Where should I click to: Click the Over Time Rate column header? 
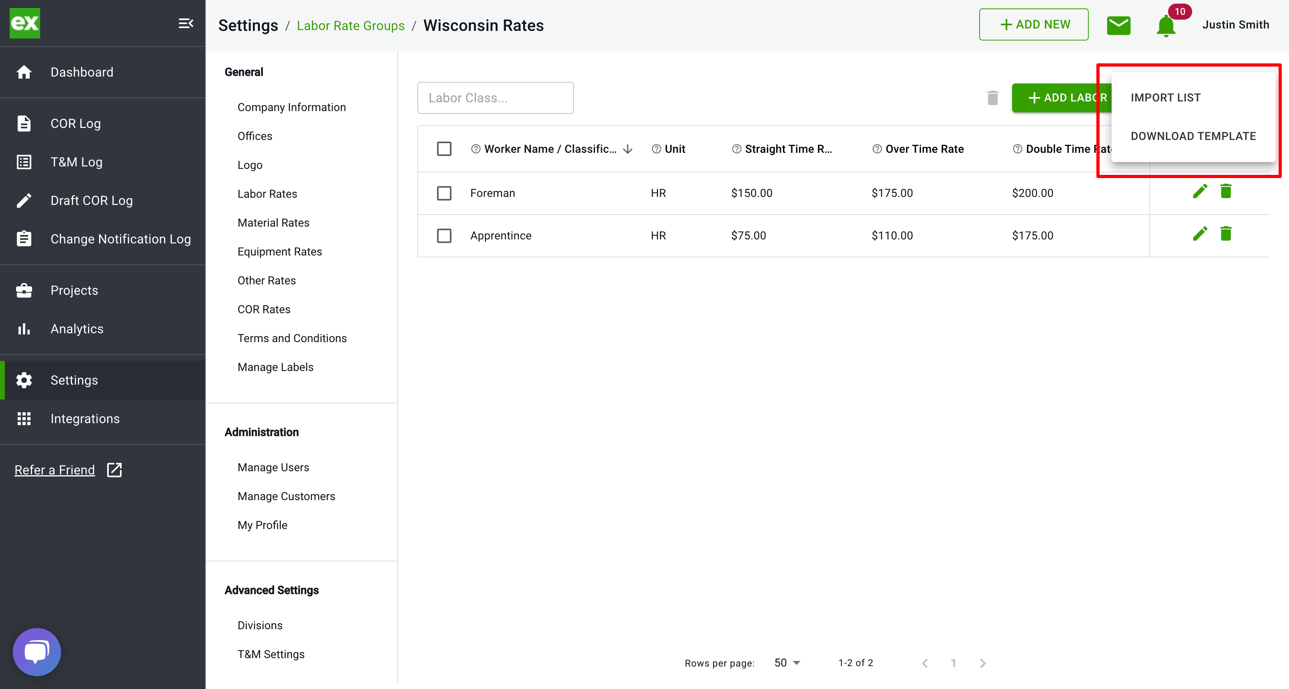coord(924,149)
